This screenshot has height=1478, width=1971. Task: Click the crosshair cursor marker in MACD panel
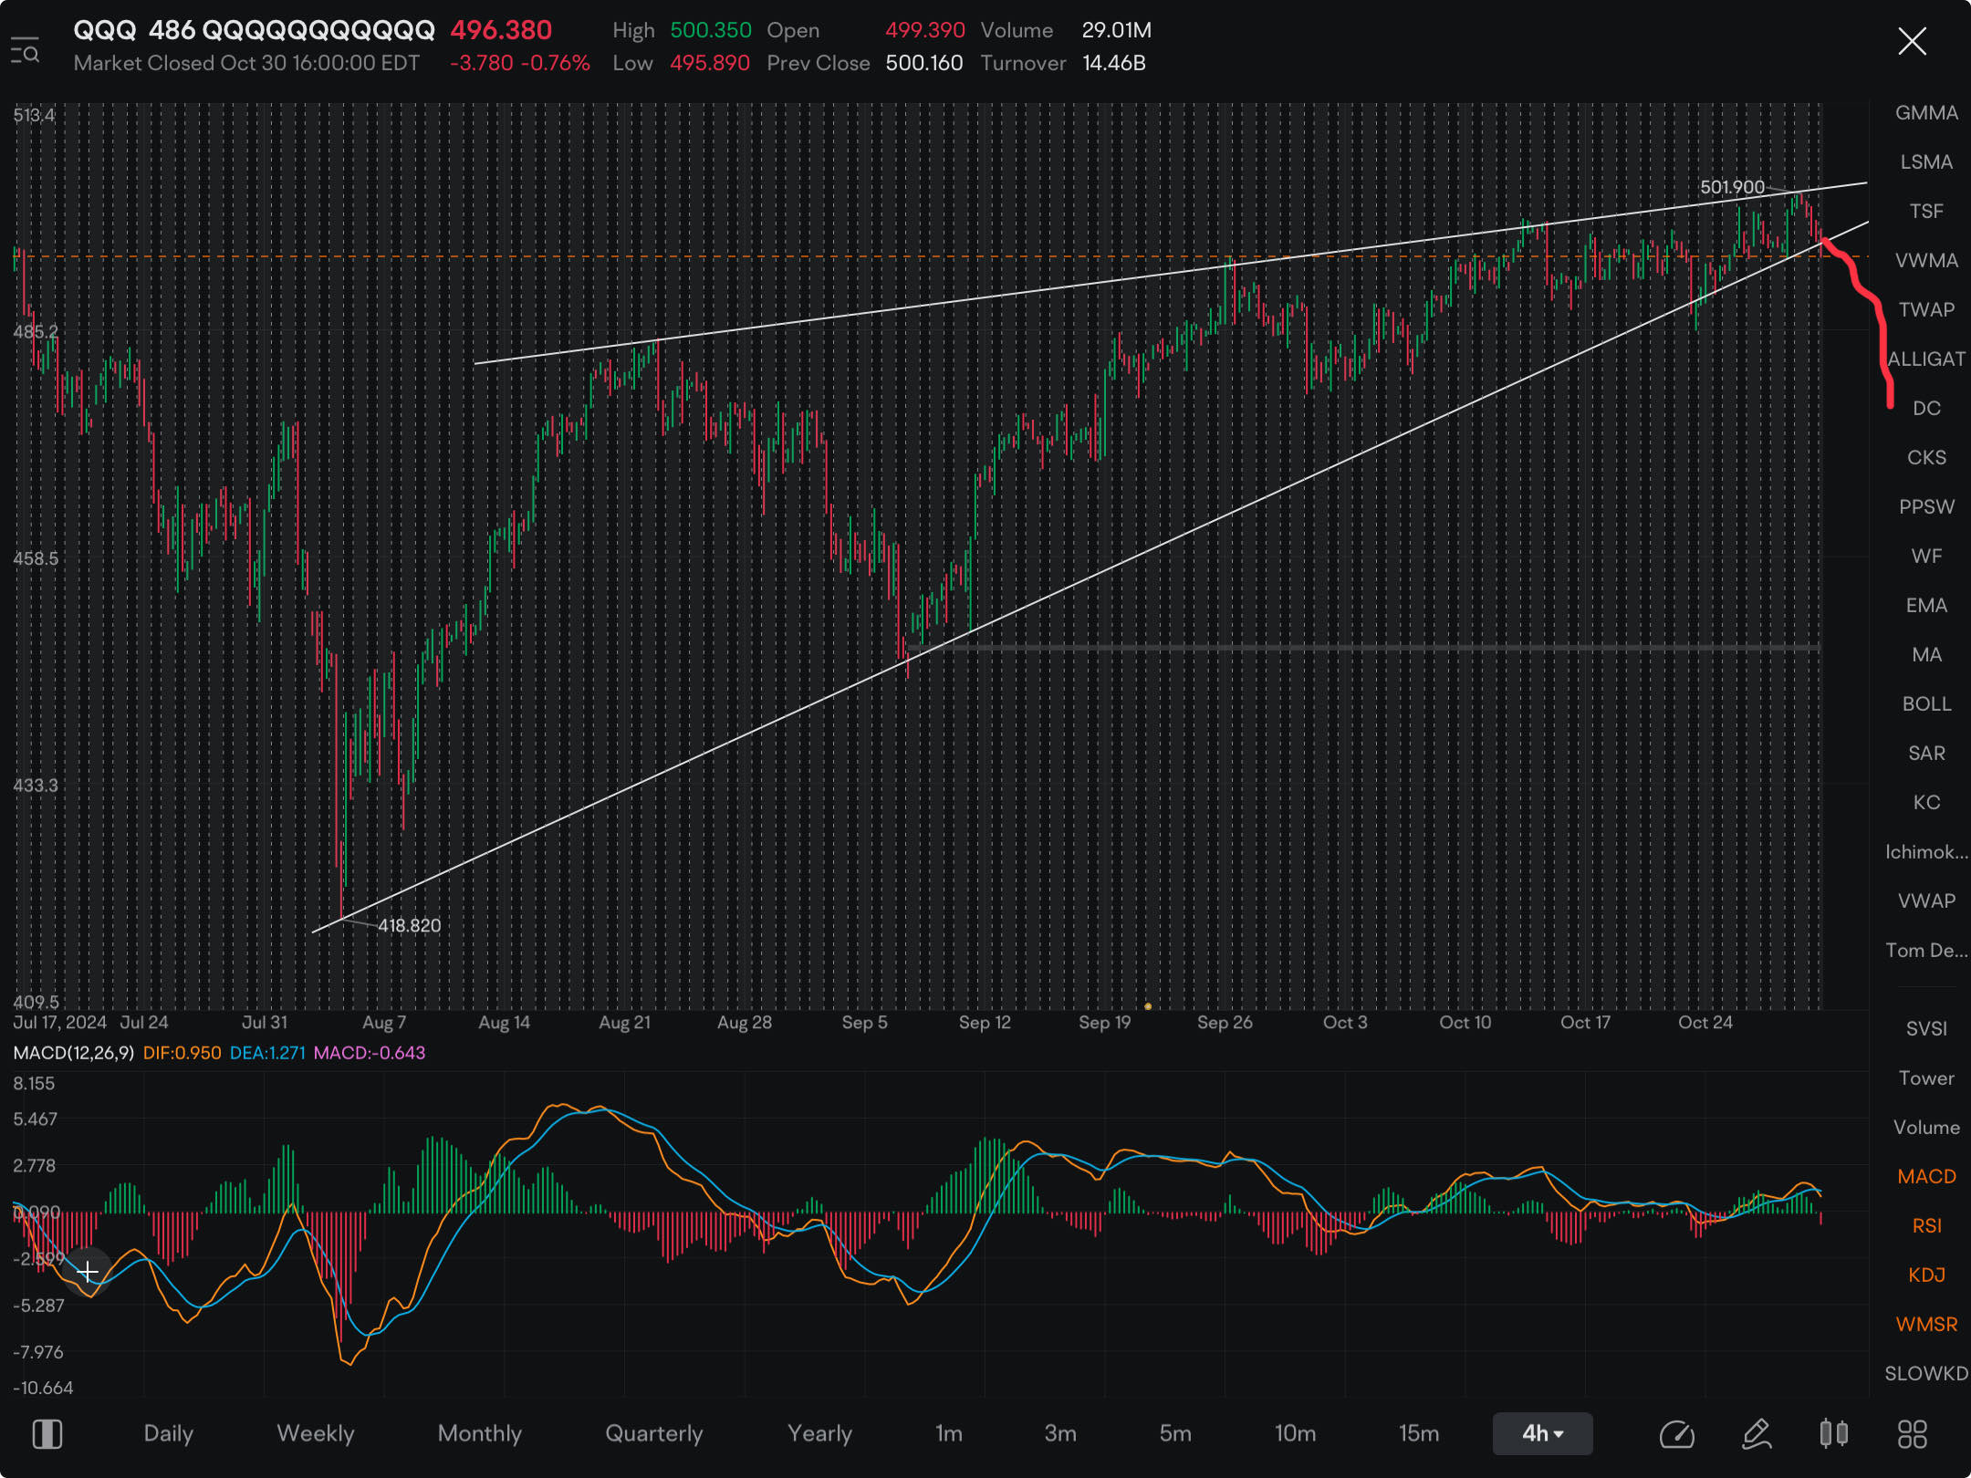click(88, 1272)
